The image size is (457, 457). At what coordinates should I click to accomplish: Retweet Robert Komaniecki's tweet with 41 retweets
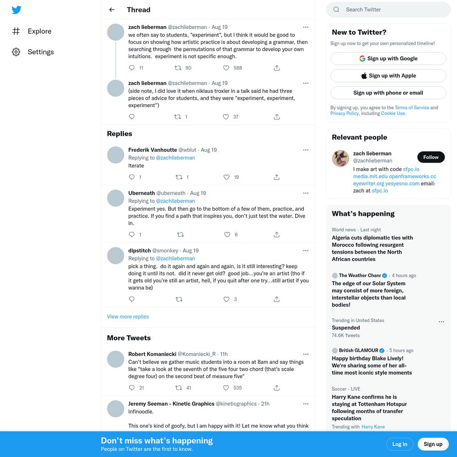click(x=179, y=388)
